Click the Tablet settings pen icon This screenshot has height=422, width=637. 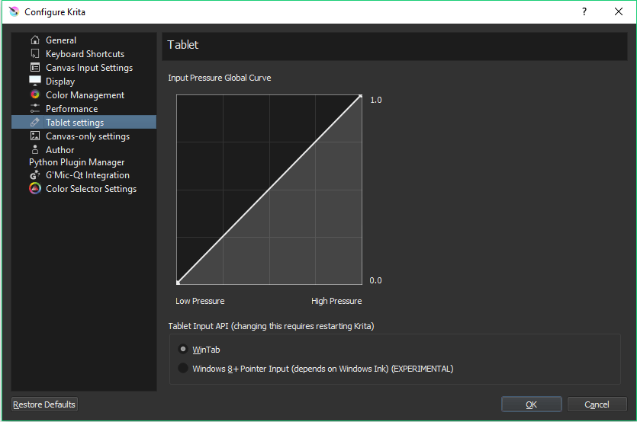(35, 122)
